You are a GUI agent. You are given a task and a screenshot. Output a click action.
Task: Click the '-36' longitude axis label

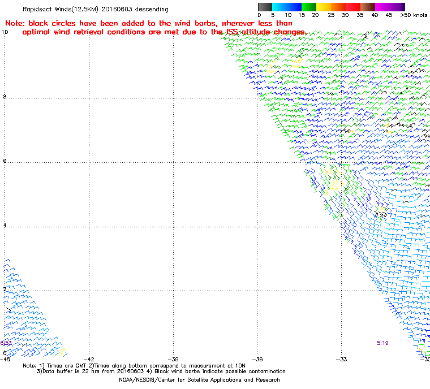pos(257,360)
